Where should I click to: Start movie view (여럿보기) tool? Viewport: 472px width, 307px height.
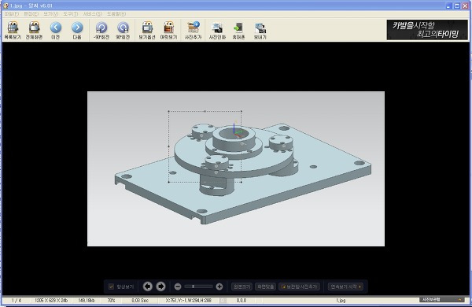pyautogui.click(x=168, y=30)
